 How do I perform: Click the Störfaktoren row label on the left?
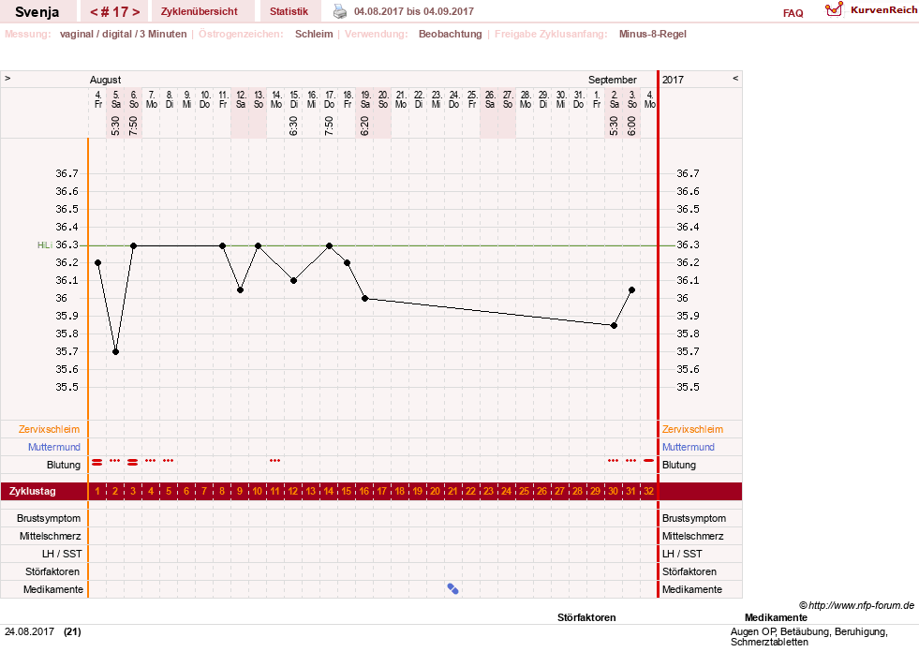tap(52, 571)
